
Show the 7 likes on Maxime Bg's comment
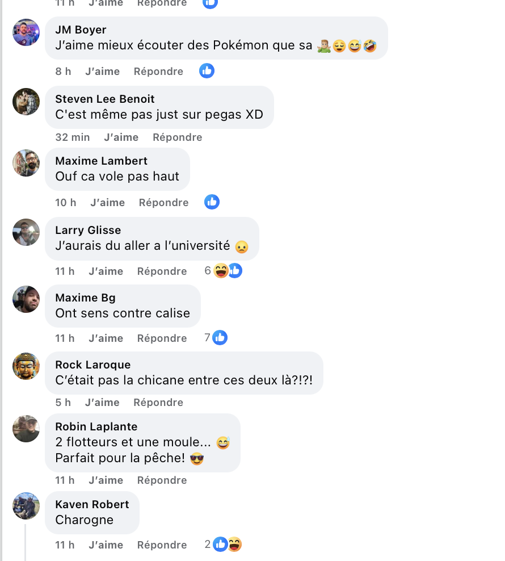pos(216,338)
